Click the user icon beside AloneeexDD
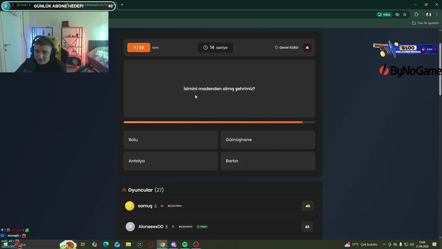The image size is (442, 249). coord(166,227)
